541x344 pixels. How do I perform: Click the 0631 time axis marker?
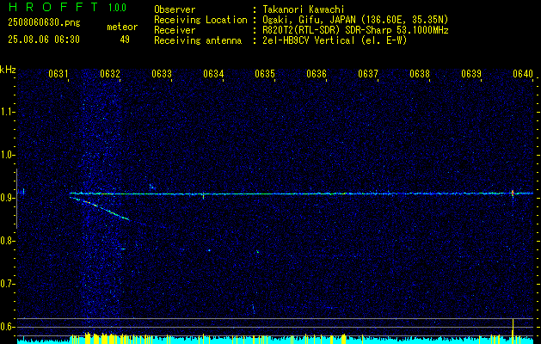click(x=58, y=73)
